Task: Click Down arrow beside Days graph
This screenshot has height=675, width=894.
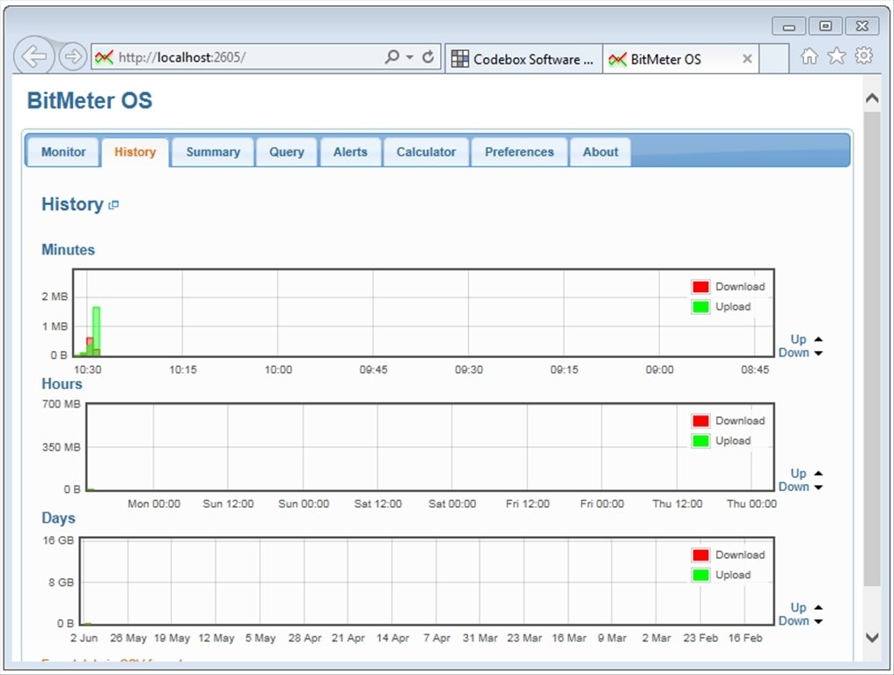Action: point(818,621)
